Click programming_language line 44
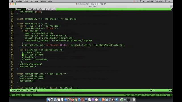182x102 pixels. [58, 40]
